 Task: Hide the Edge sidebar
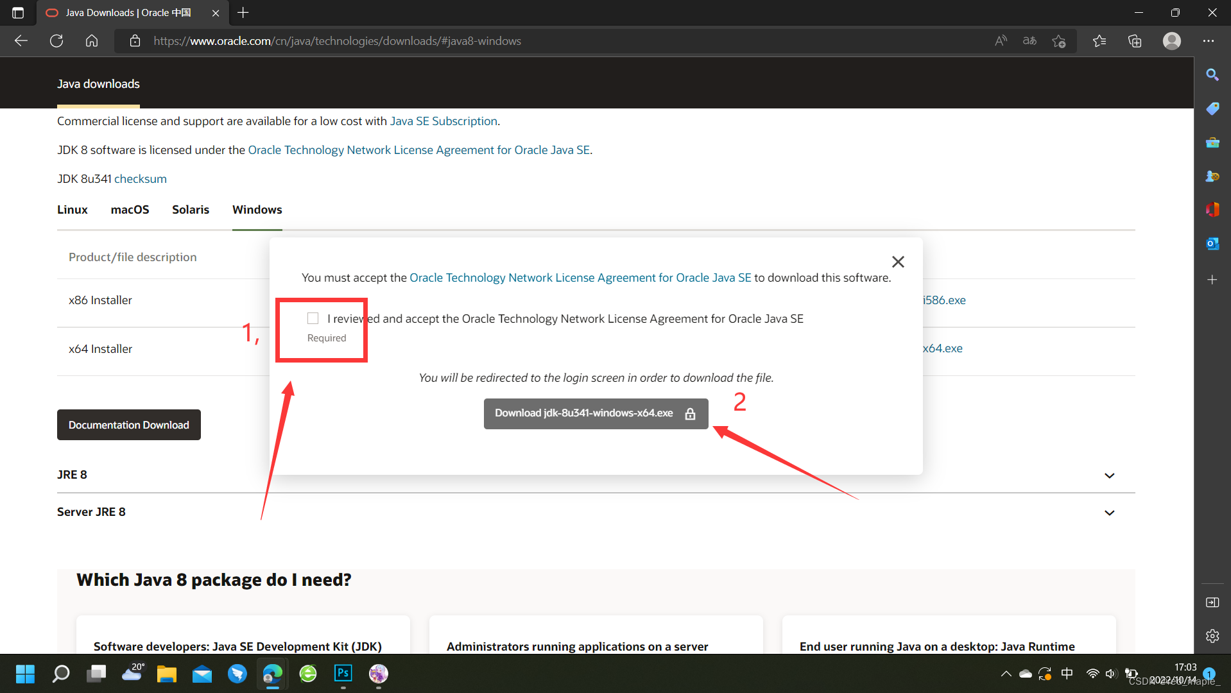(x=1212, y=603)
